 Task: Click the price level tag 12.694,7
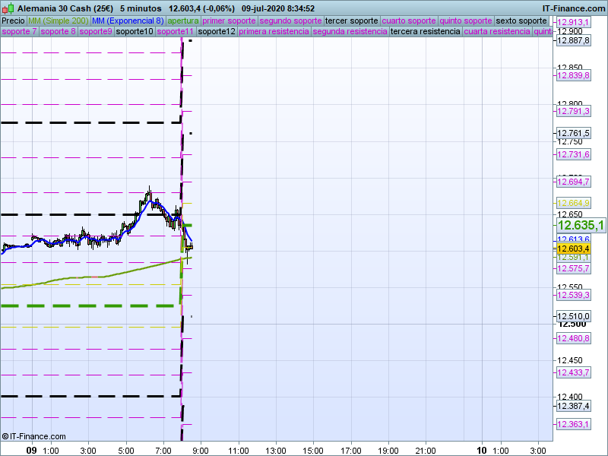click(x=574, y=182)
